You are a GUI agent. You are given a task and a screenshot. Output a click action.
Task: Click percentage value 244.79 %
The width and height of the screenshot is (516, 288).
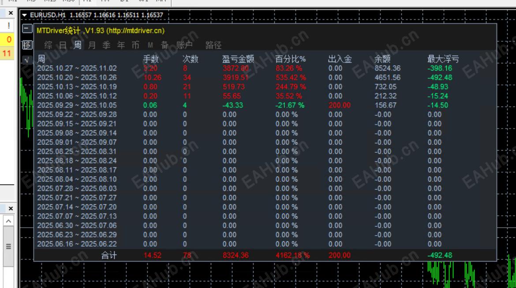click(291, 87)
